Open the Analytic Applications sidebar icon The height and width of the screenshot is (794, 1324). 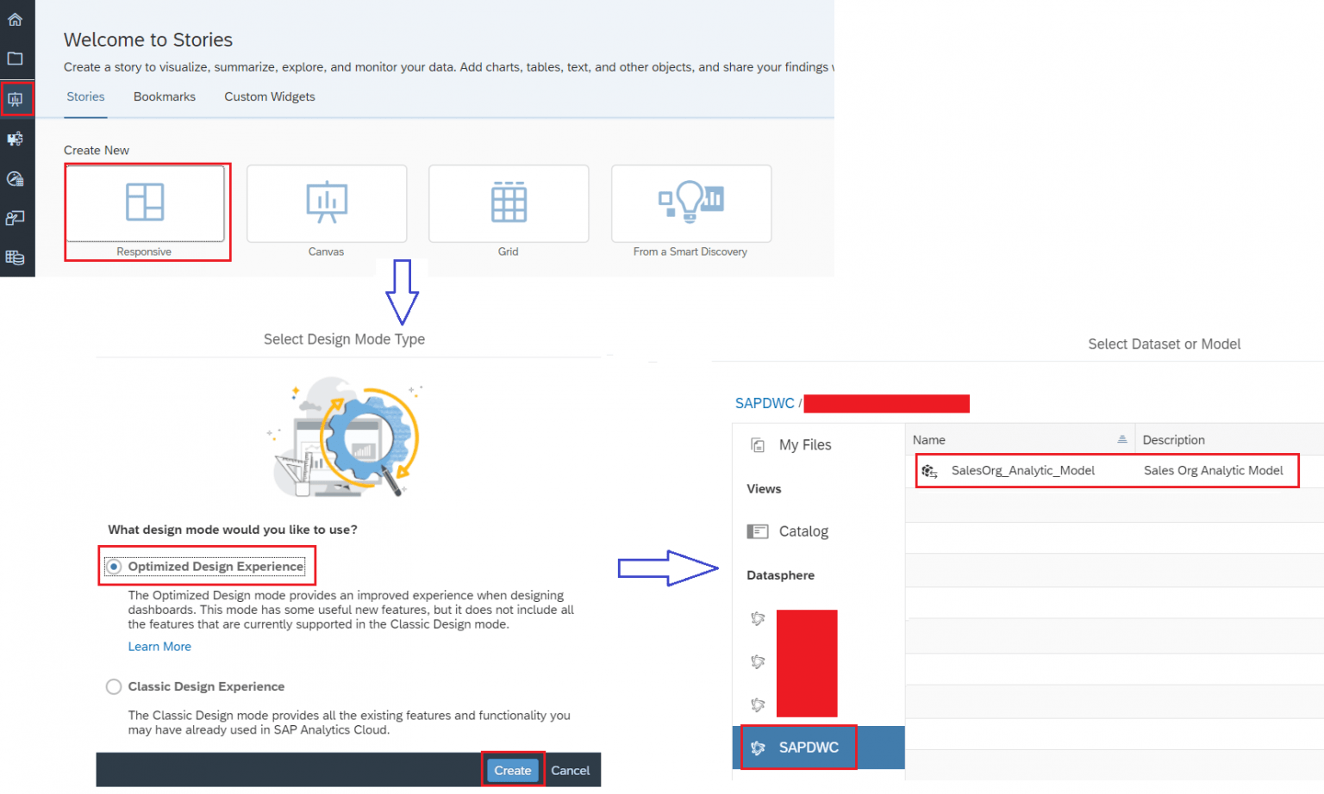click(x=16, y=138)
